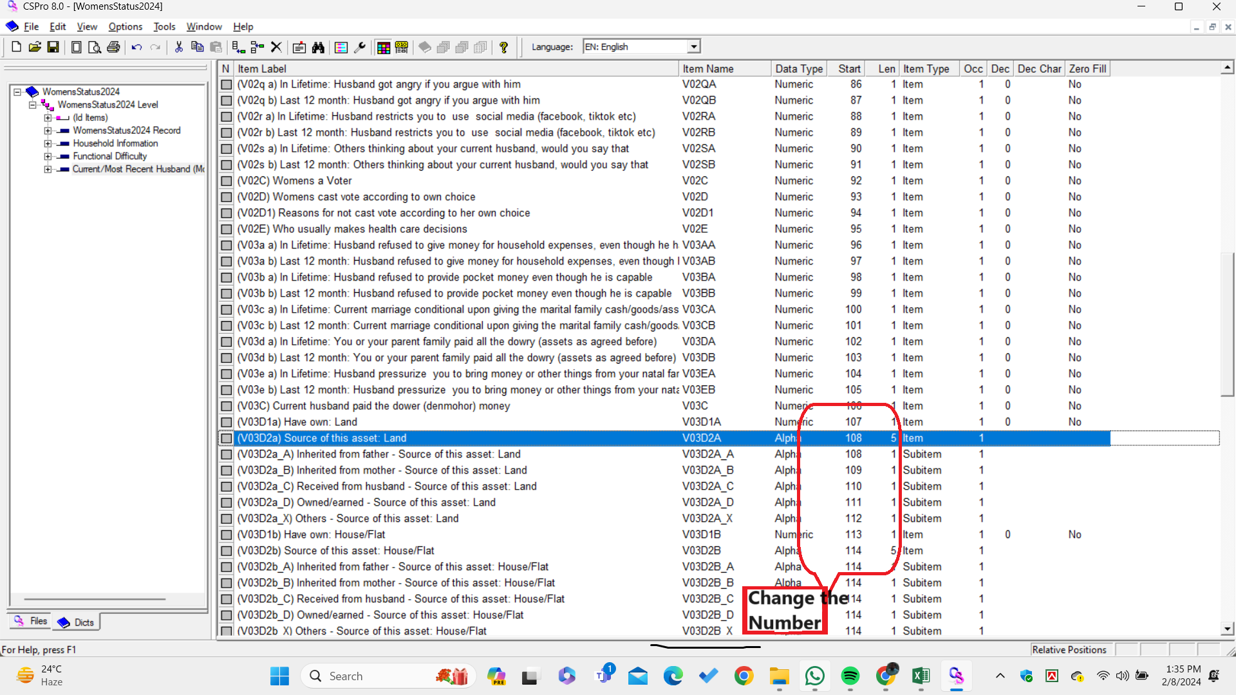Create a new file with toolbar icon

(16, 47)
